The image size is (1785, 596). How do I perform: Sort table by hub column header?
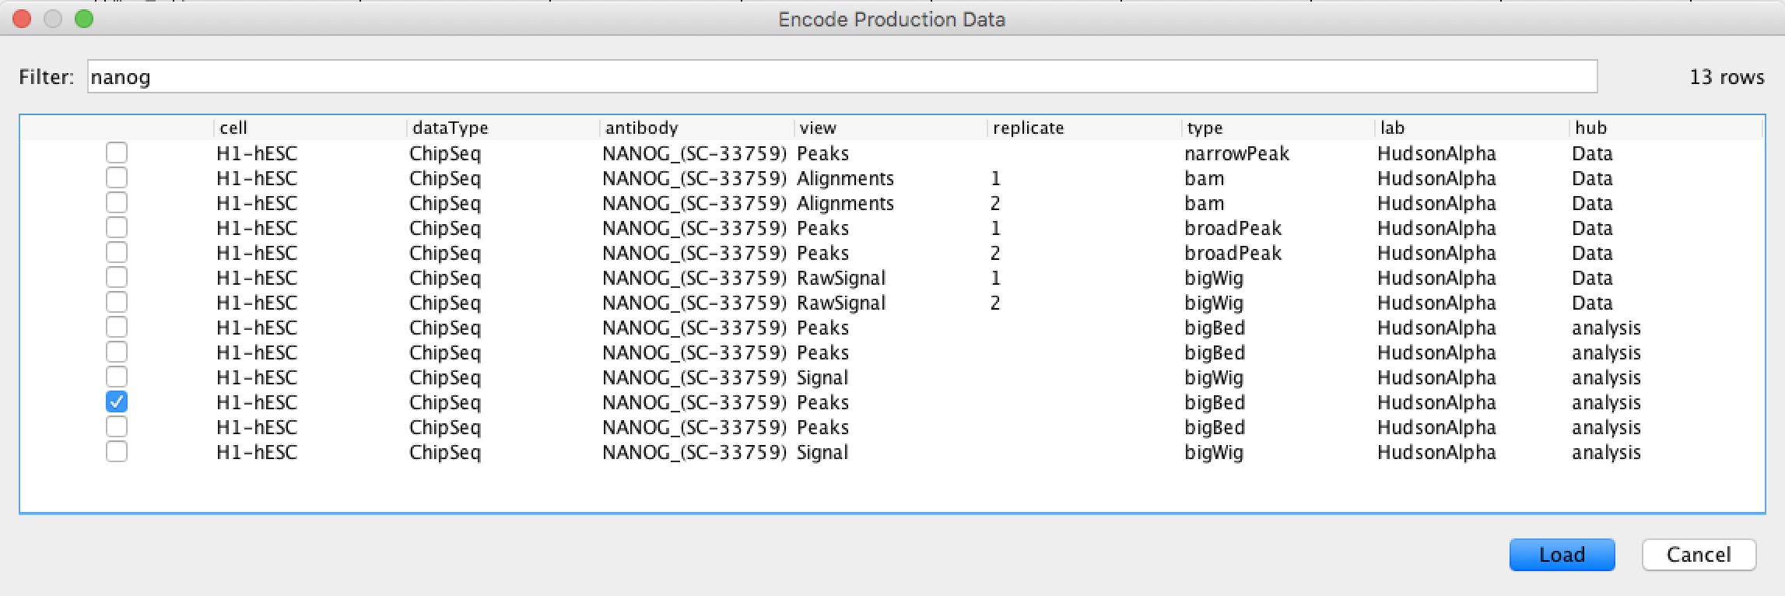click(1666, 128)
